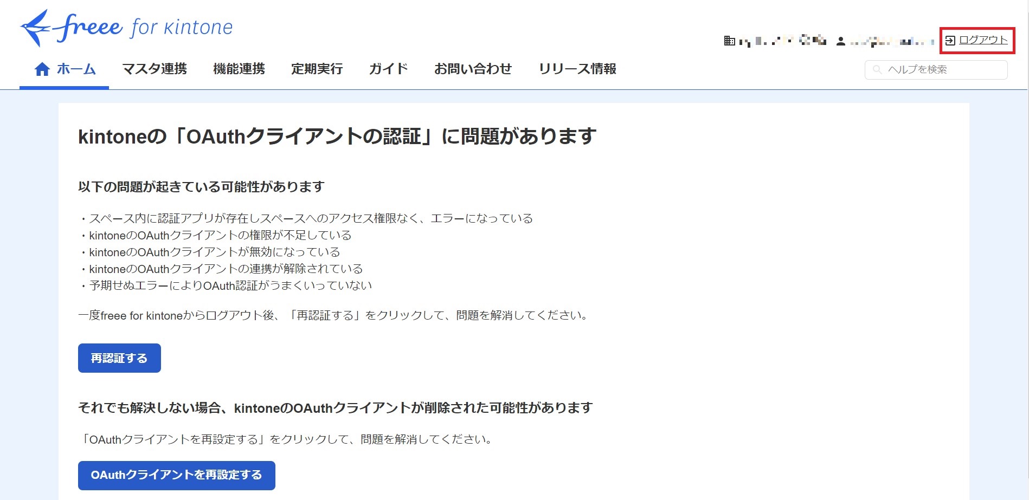The image size is (1029, 500).
Task: Click the company building icon
Action: 730,41
